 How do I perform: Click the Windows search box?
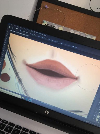tap(10, 93)
